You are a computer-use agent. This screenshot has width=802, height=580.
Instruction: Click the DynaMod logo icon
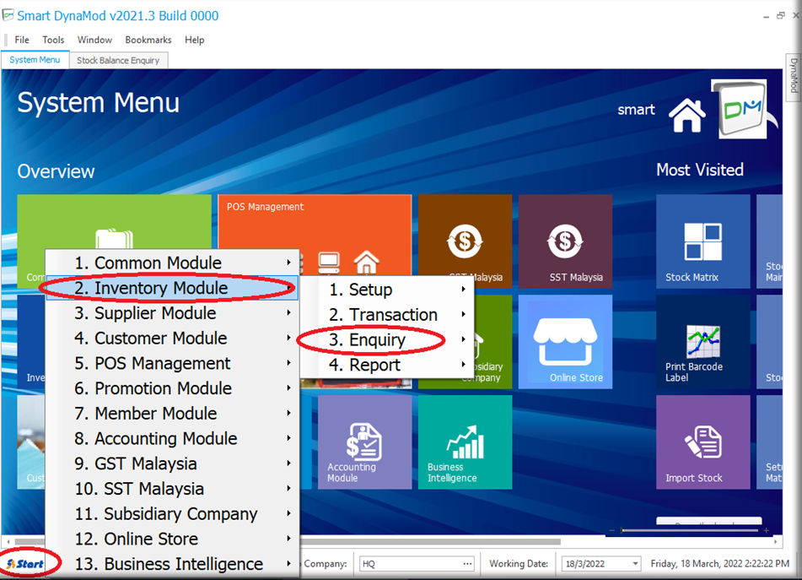point(743,109)
